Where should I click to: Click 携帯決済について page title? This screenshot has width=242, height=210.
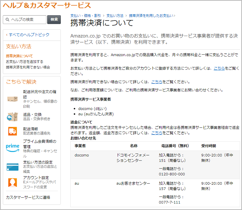pyautogui.click(x=102, y=23)
